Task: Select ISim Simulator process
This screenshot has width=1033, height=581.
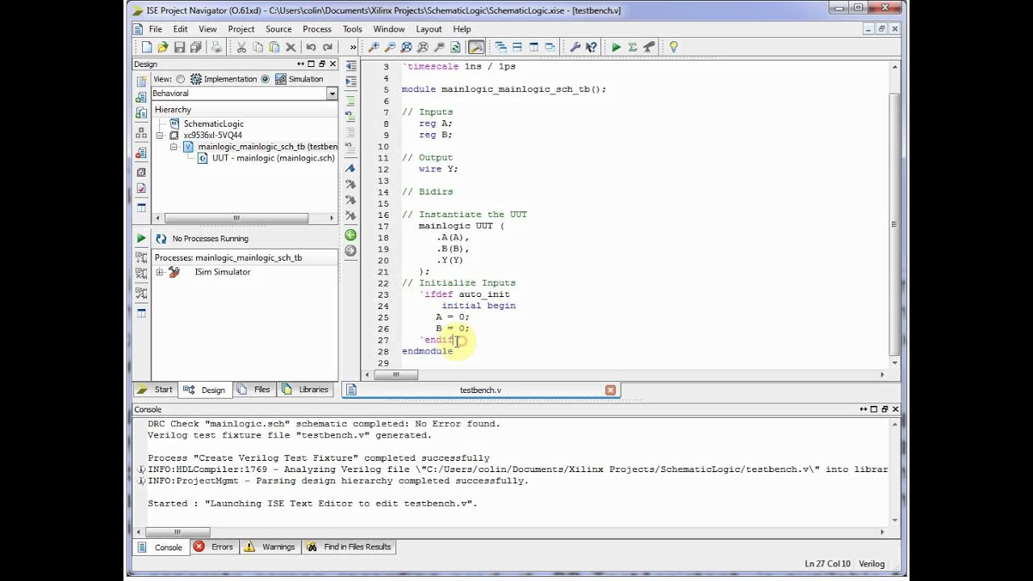Action: [222, 272]
